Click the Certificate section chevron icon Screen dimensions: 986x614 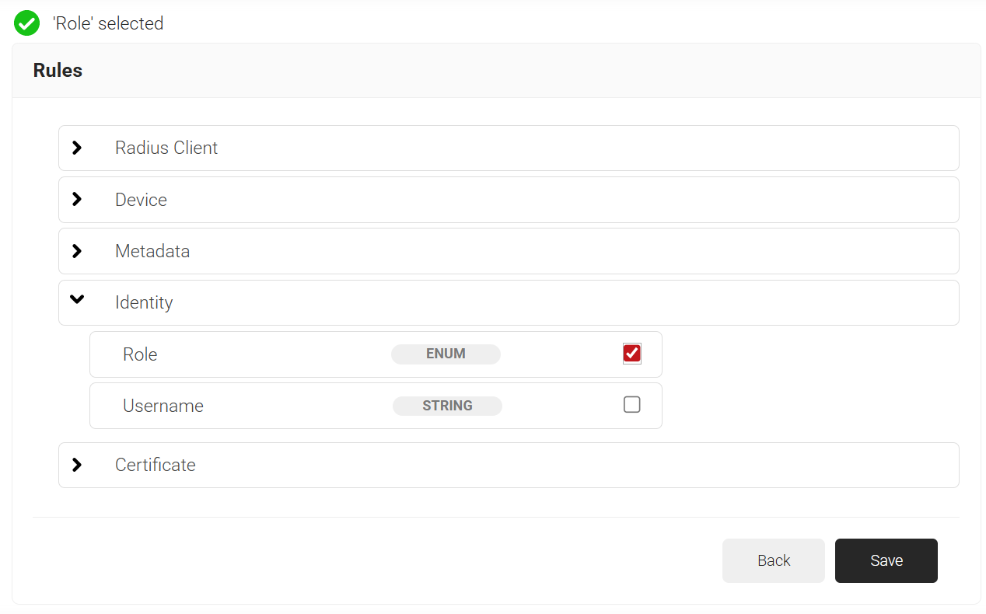click(x=76, y=465)
